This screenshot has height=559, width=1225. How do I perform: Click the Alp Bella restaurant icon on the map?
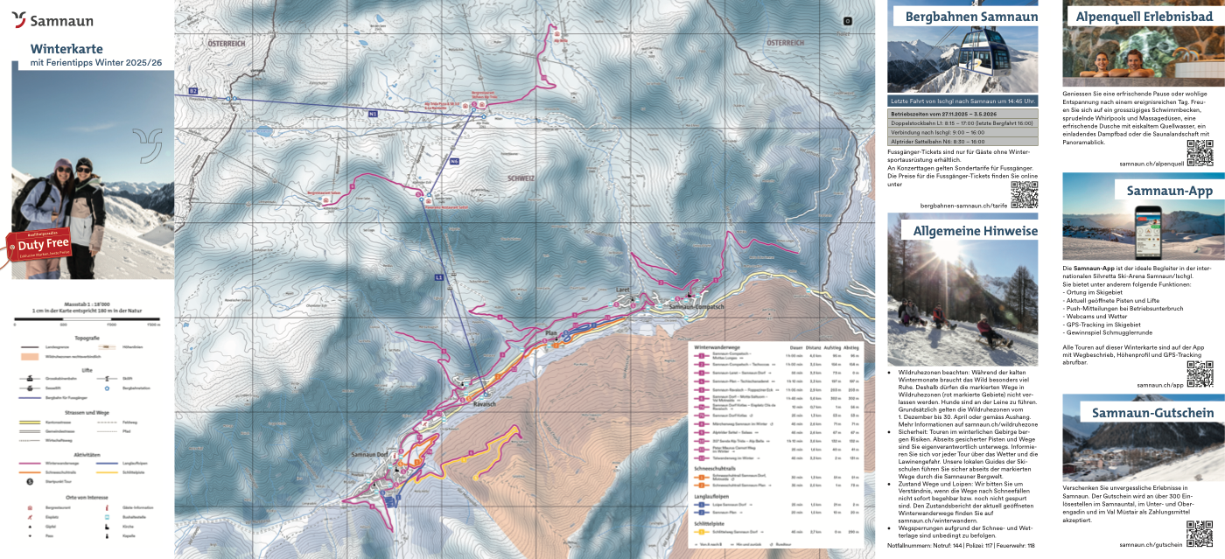coord(557,34)
